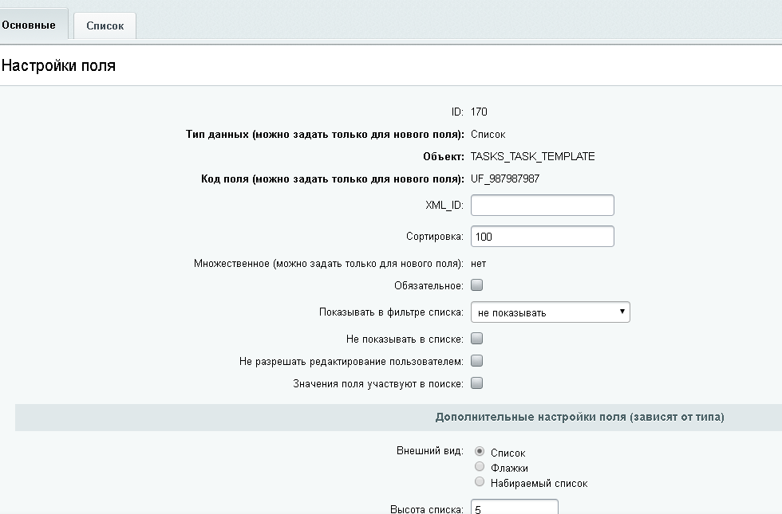This screenshot has height=514, width=782.
Task: Choose the Флажки radio option
Action: coord(480,467)
